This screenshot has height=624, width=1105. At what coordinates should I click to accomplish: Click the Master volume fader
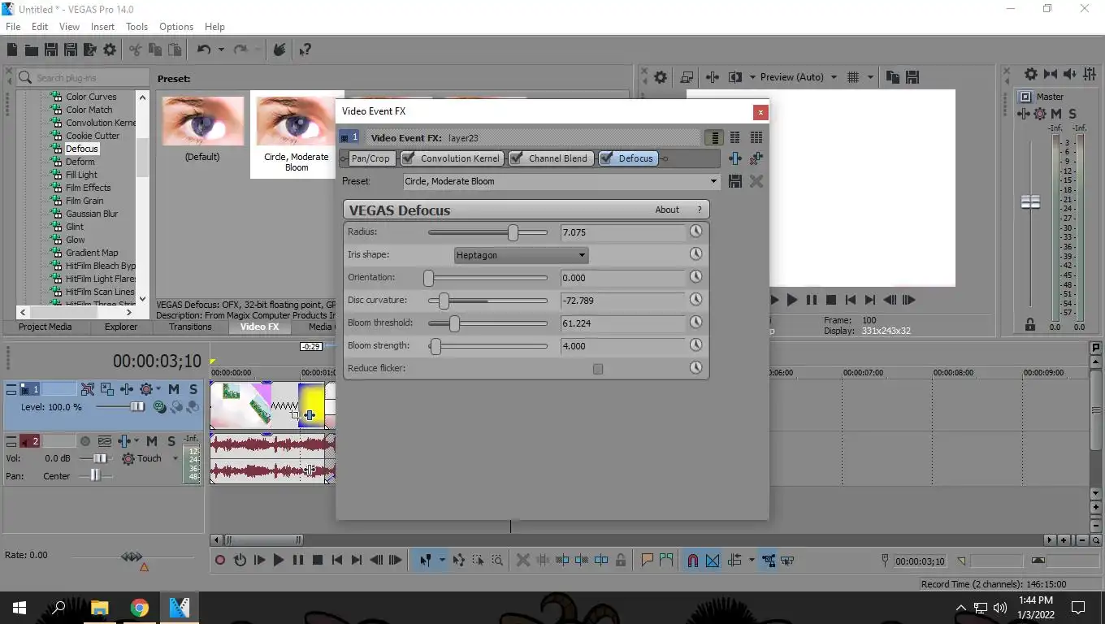click(1030, 201)
